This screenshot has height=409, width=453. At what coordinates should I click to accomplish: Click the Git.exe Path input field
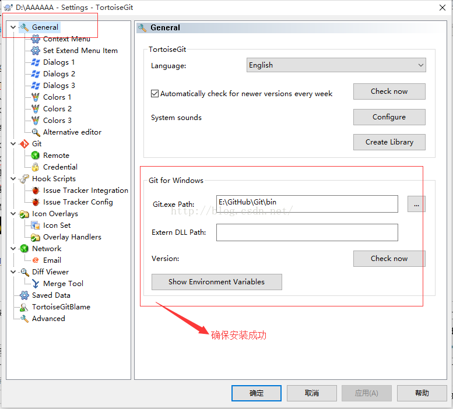click(x=307, y=204)
